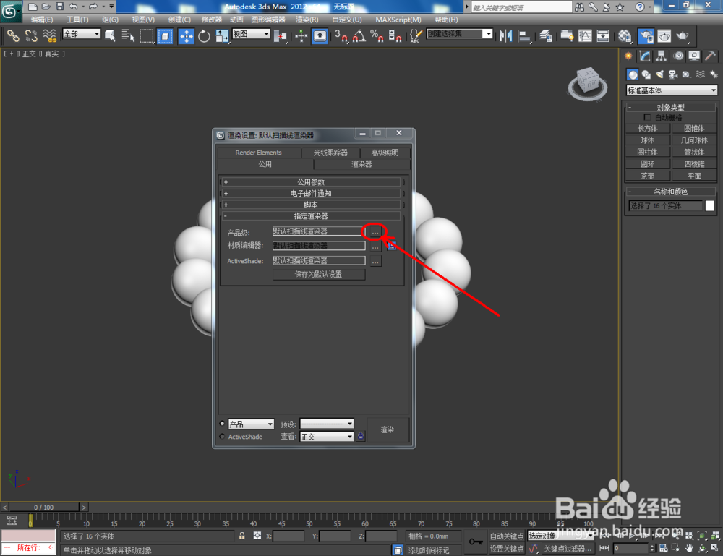Click the Cameras creation icon
Image resolution: width=723 pixels, height=556 pixels.
pos(672,74)
